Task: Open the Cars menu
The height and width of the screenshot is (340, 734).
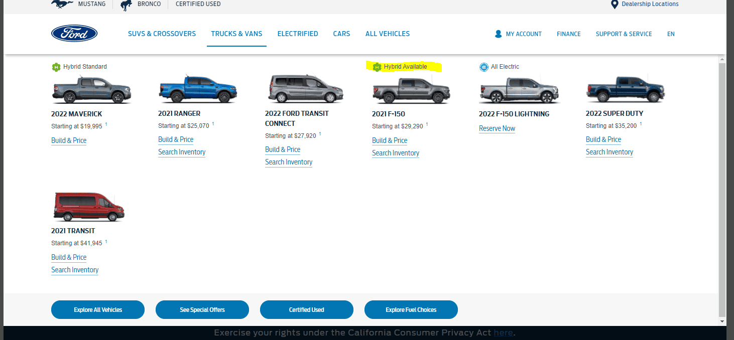Action: [x=341, y=34]
